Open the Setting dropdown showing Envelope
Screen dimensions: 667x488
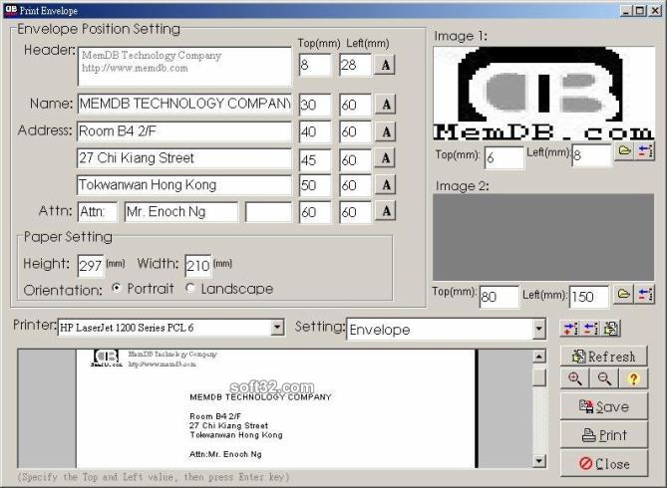tap(538, 329)
